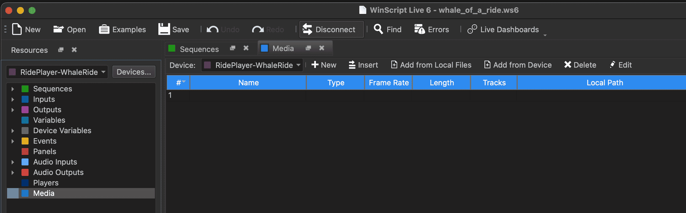Expand the Audio Inputs tree node
The width and height of the screenshot is (686, 213).
13,162
